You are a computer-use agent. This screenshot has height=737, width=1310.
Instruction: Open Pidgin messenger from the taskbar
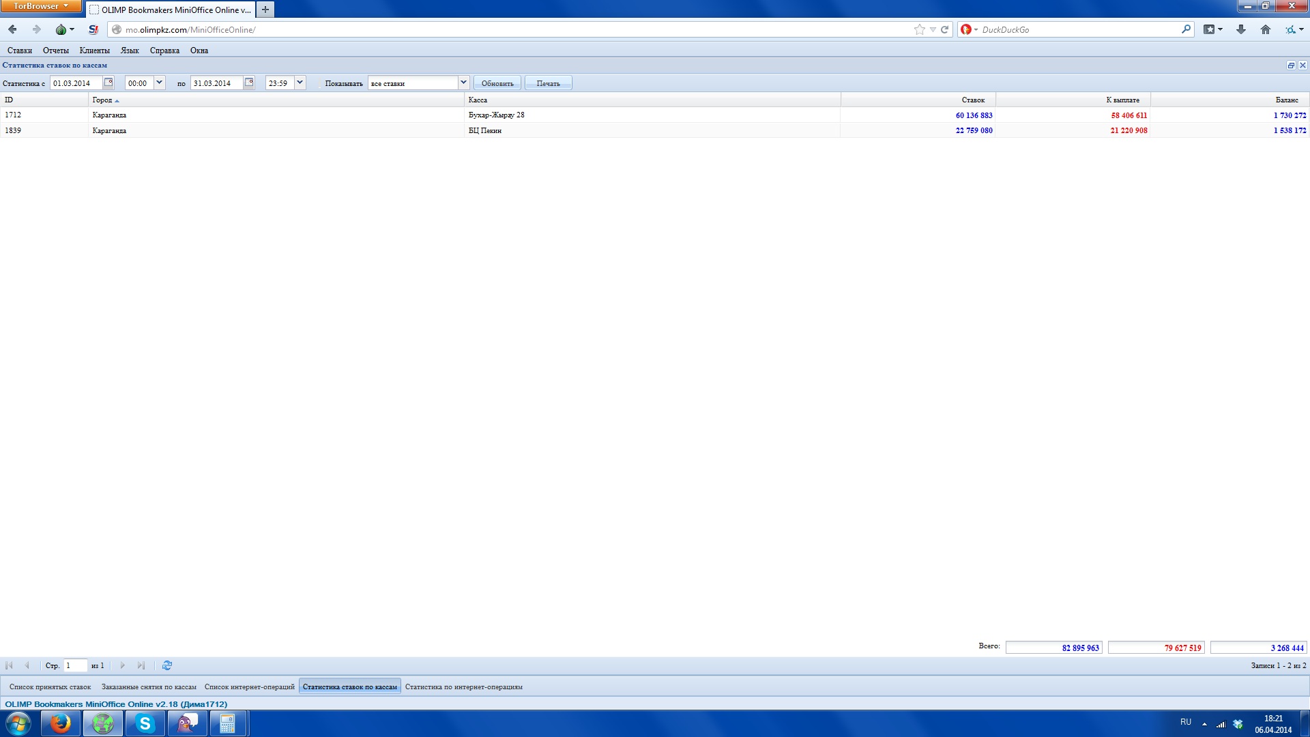187,723
